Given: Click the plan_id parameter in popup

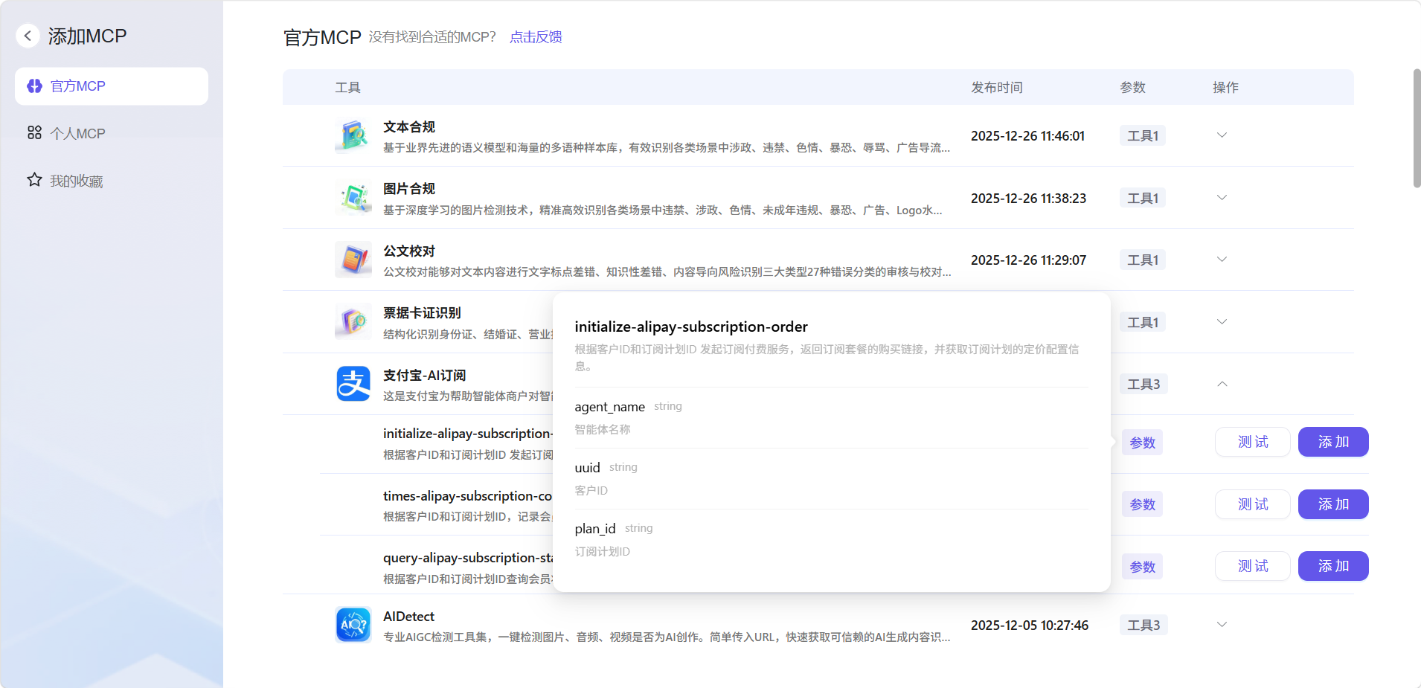Looking at the screenshot, I should [595, 529].
